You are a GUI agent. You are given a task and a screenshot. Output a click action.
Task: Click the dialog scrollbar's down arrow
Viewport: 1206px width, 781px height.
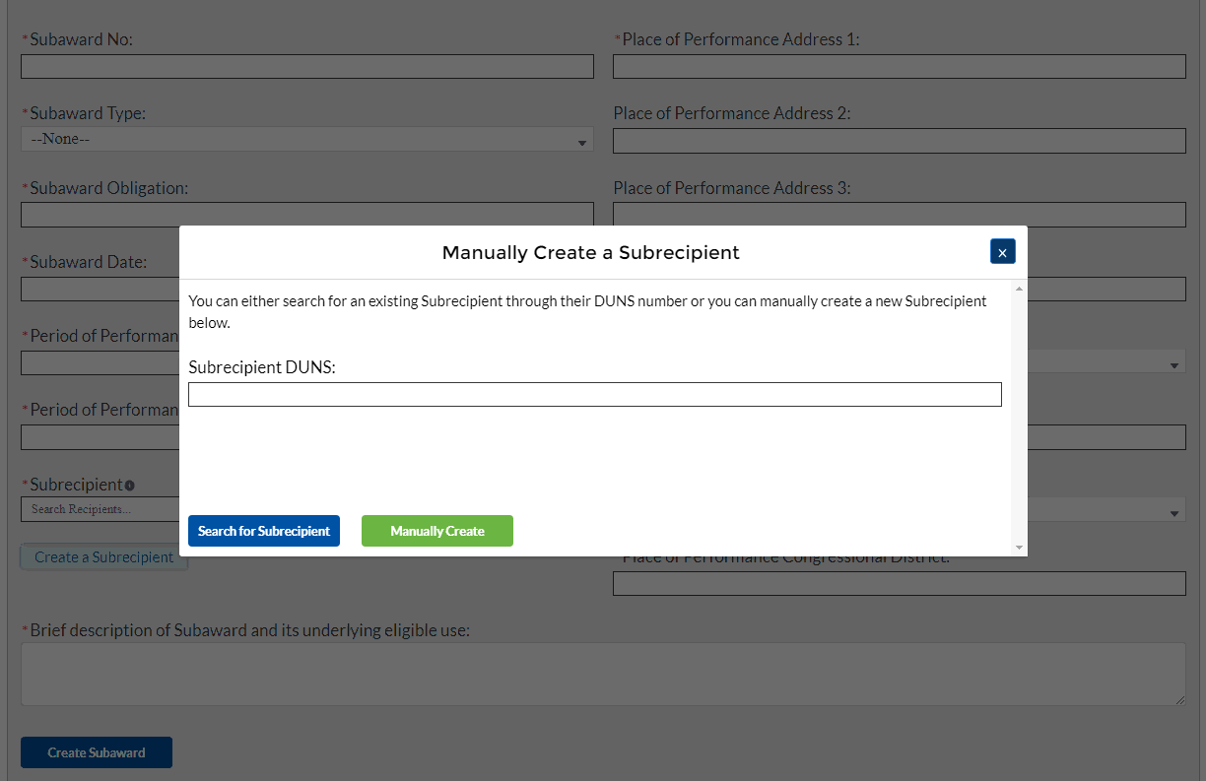tap(1019, 548)
